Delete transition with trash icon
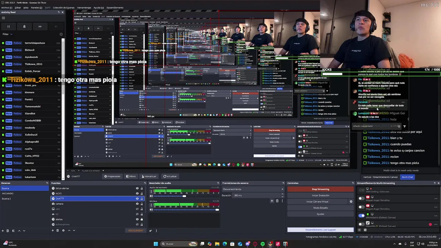This screenshot has height=248, width=441. pos(277,201)
